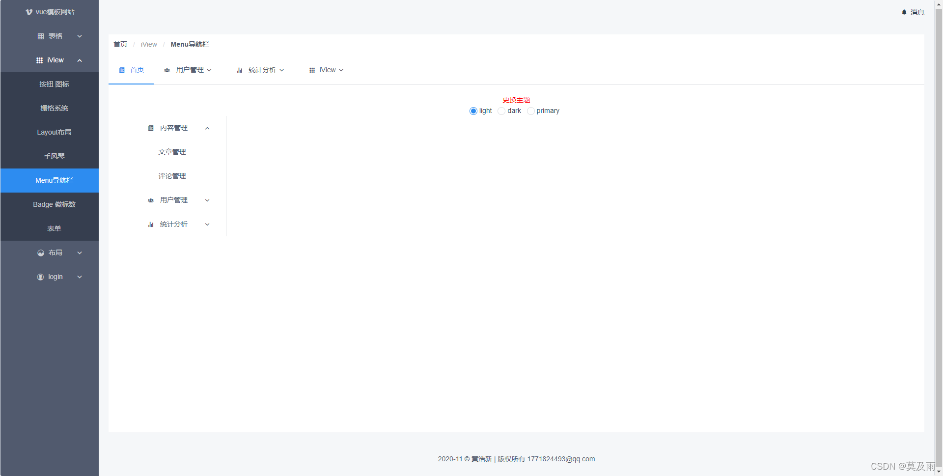This screenshot has height=476, width=943.
Task: Click the document icon beside 内容管理
Action: (151, 128)
